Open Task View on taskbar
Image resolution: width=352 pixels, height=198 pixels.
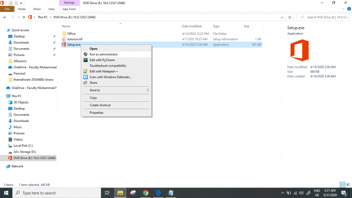click(107, 193)
